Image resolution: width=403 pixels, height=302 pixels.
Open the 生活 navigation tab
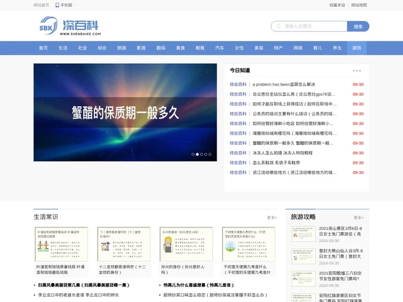click(x=63, y=48)
